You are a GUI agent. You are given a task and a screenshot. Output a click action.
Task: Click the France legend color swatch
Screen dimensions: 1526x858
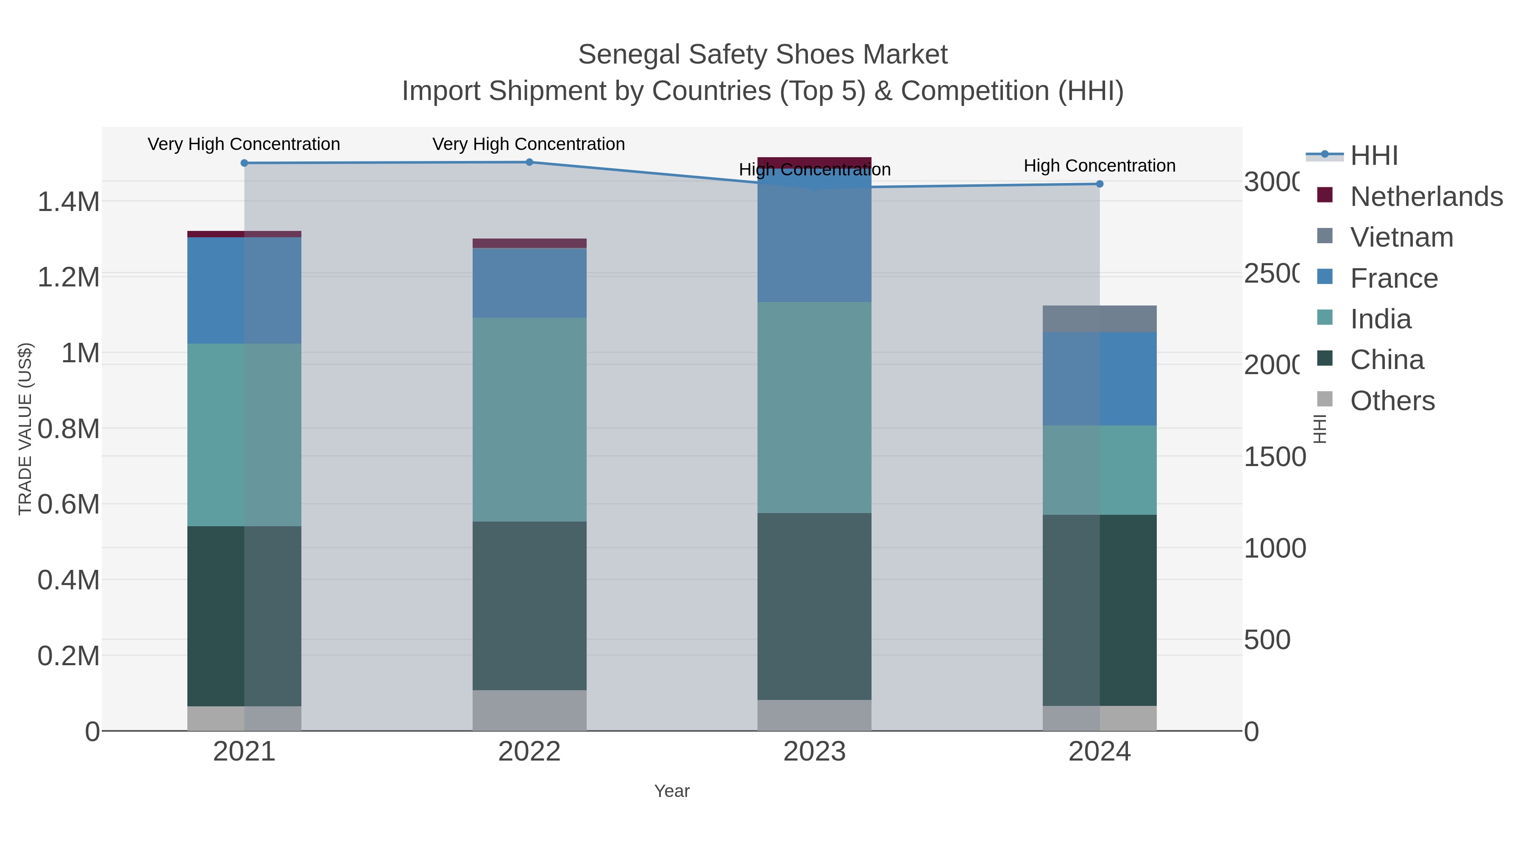[x=1325, y=277]
